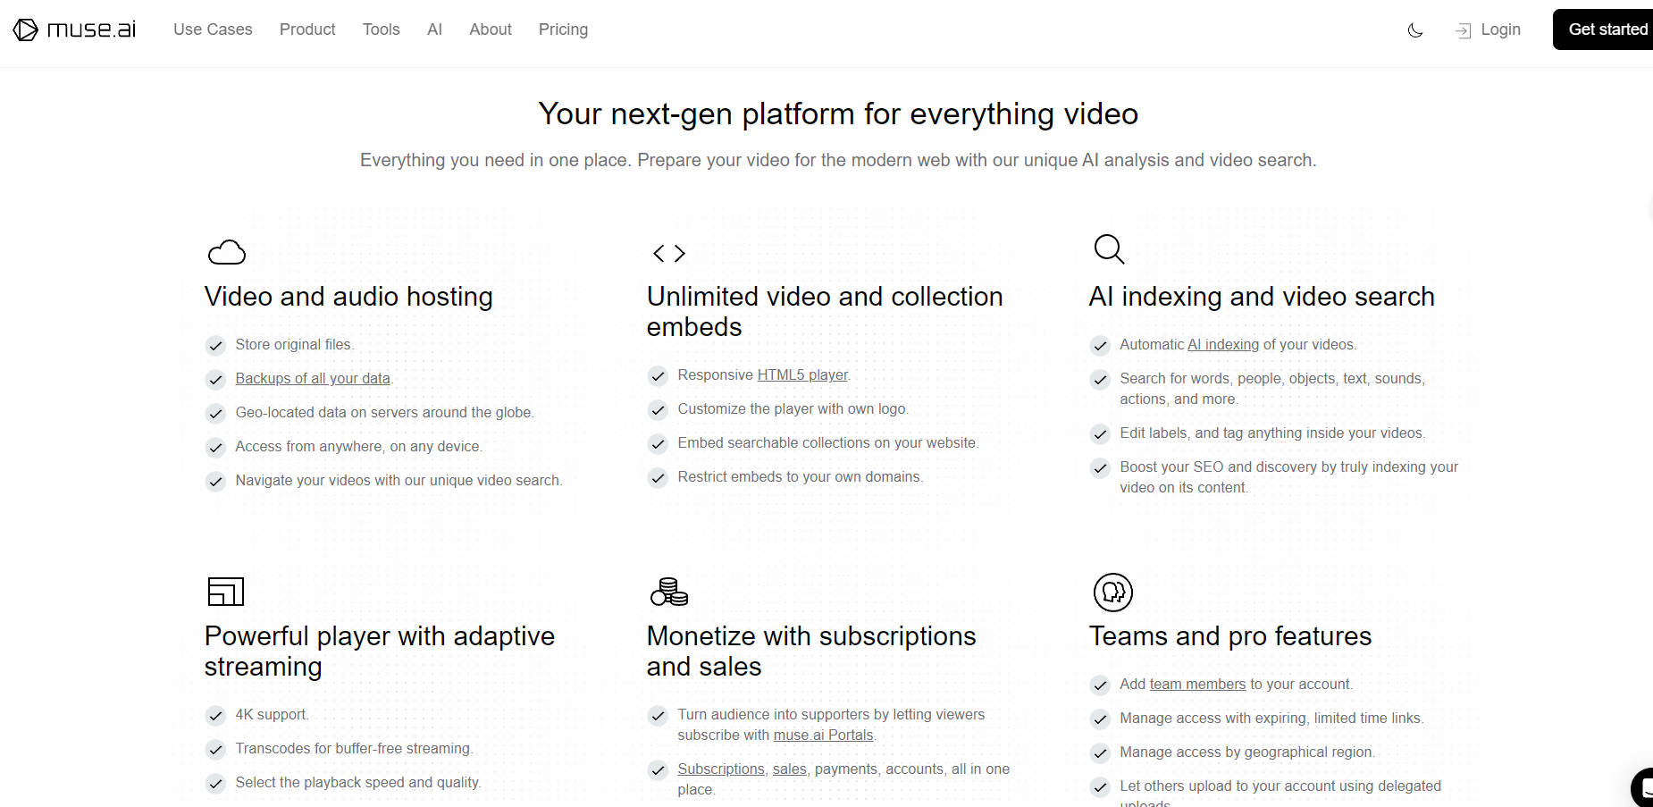Click the Teams heads icon
Screen dimensions: 1653x807
[x=1112, y=593]
